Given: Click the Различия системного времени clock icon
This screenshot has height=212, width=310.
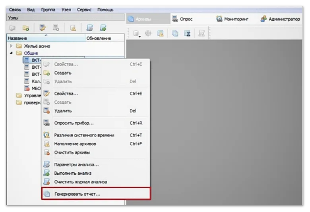Looking at the screenshot, I should (46, 135).
